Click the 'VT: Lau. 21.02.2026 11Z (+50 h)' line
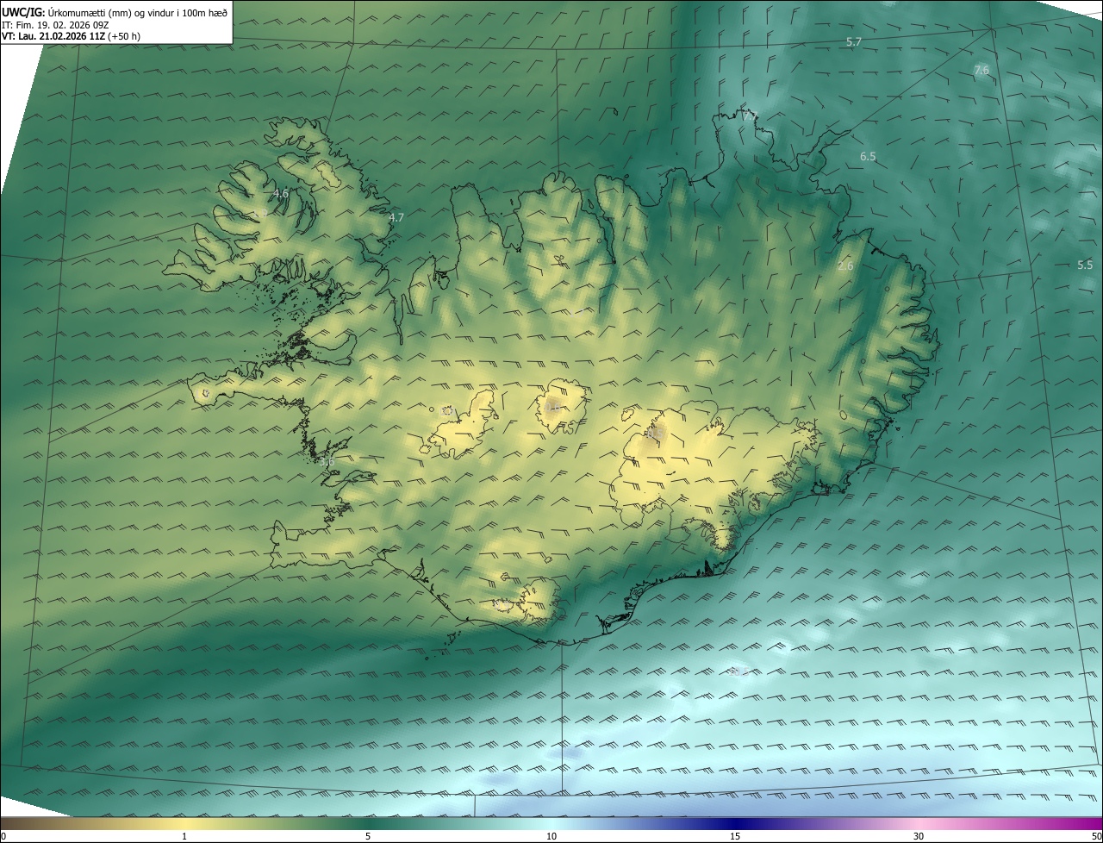 [72, 36]
